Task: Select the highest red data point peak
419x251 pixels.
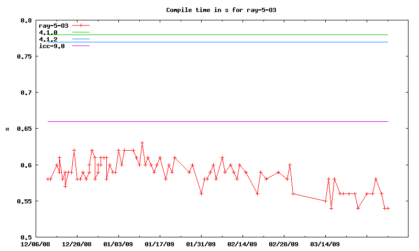Action: [142, 143]
